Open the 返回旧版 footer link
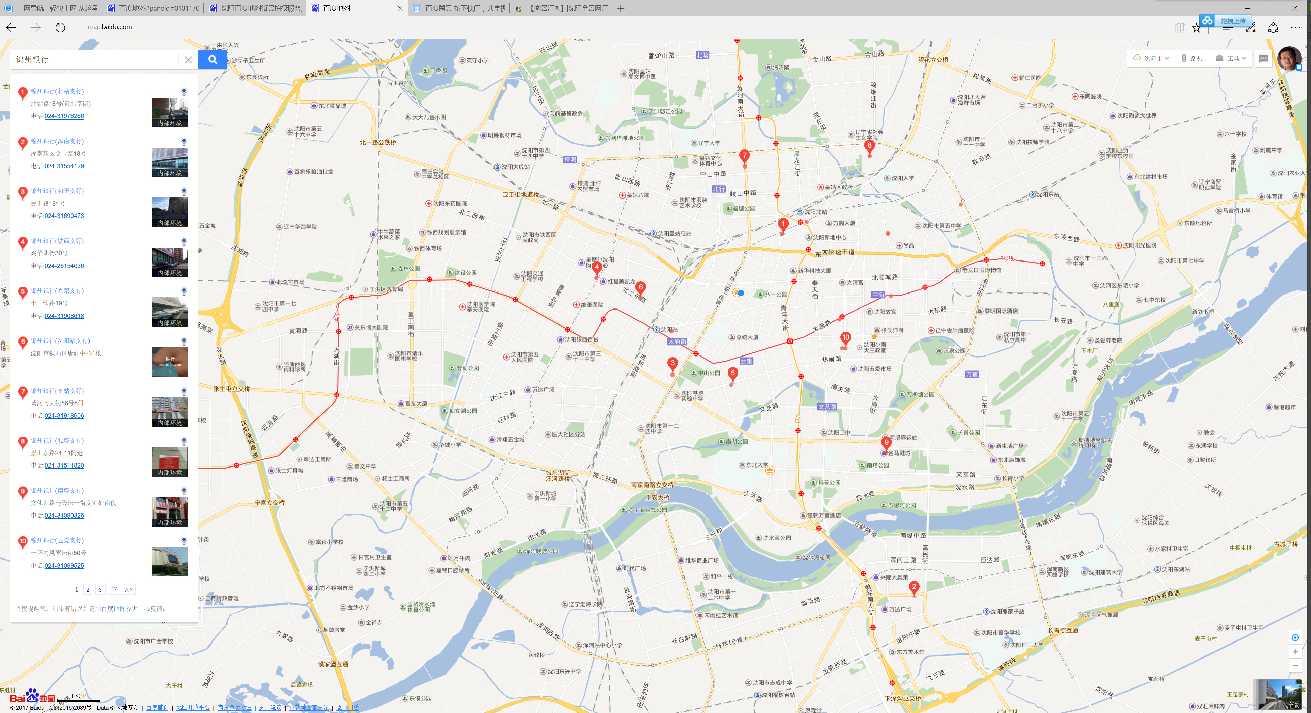The width and height of the screenshot is (1311, 713). [x=347, y=708]
